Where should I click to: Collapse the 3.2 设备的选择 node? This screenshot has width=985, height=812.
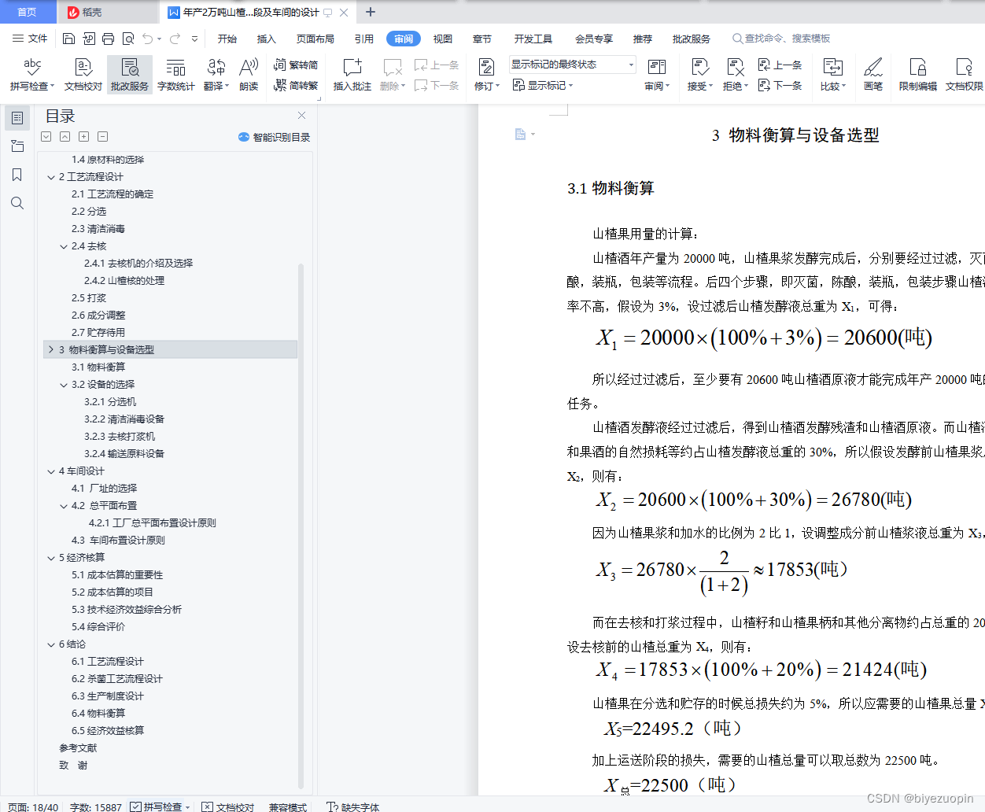coord(64,385)
